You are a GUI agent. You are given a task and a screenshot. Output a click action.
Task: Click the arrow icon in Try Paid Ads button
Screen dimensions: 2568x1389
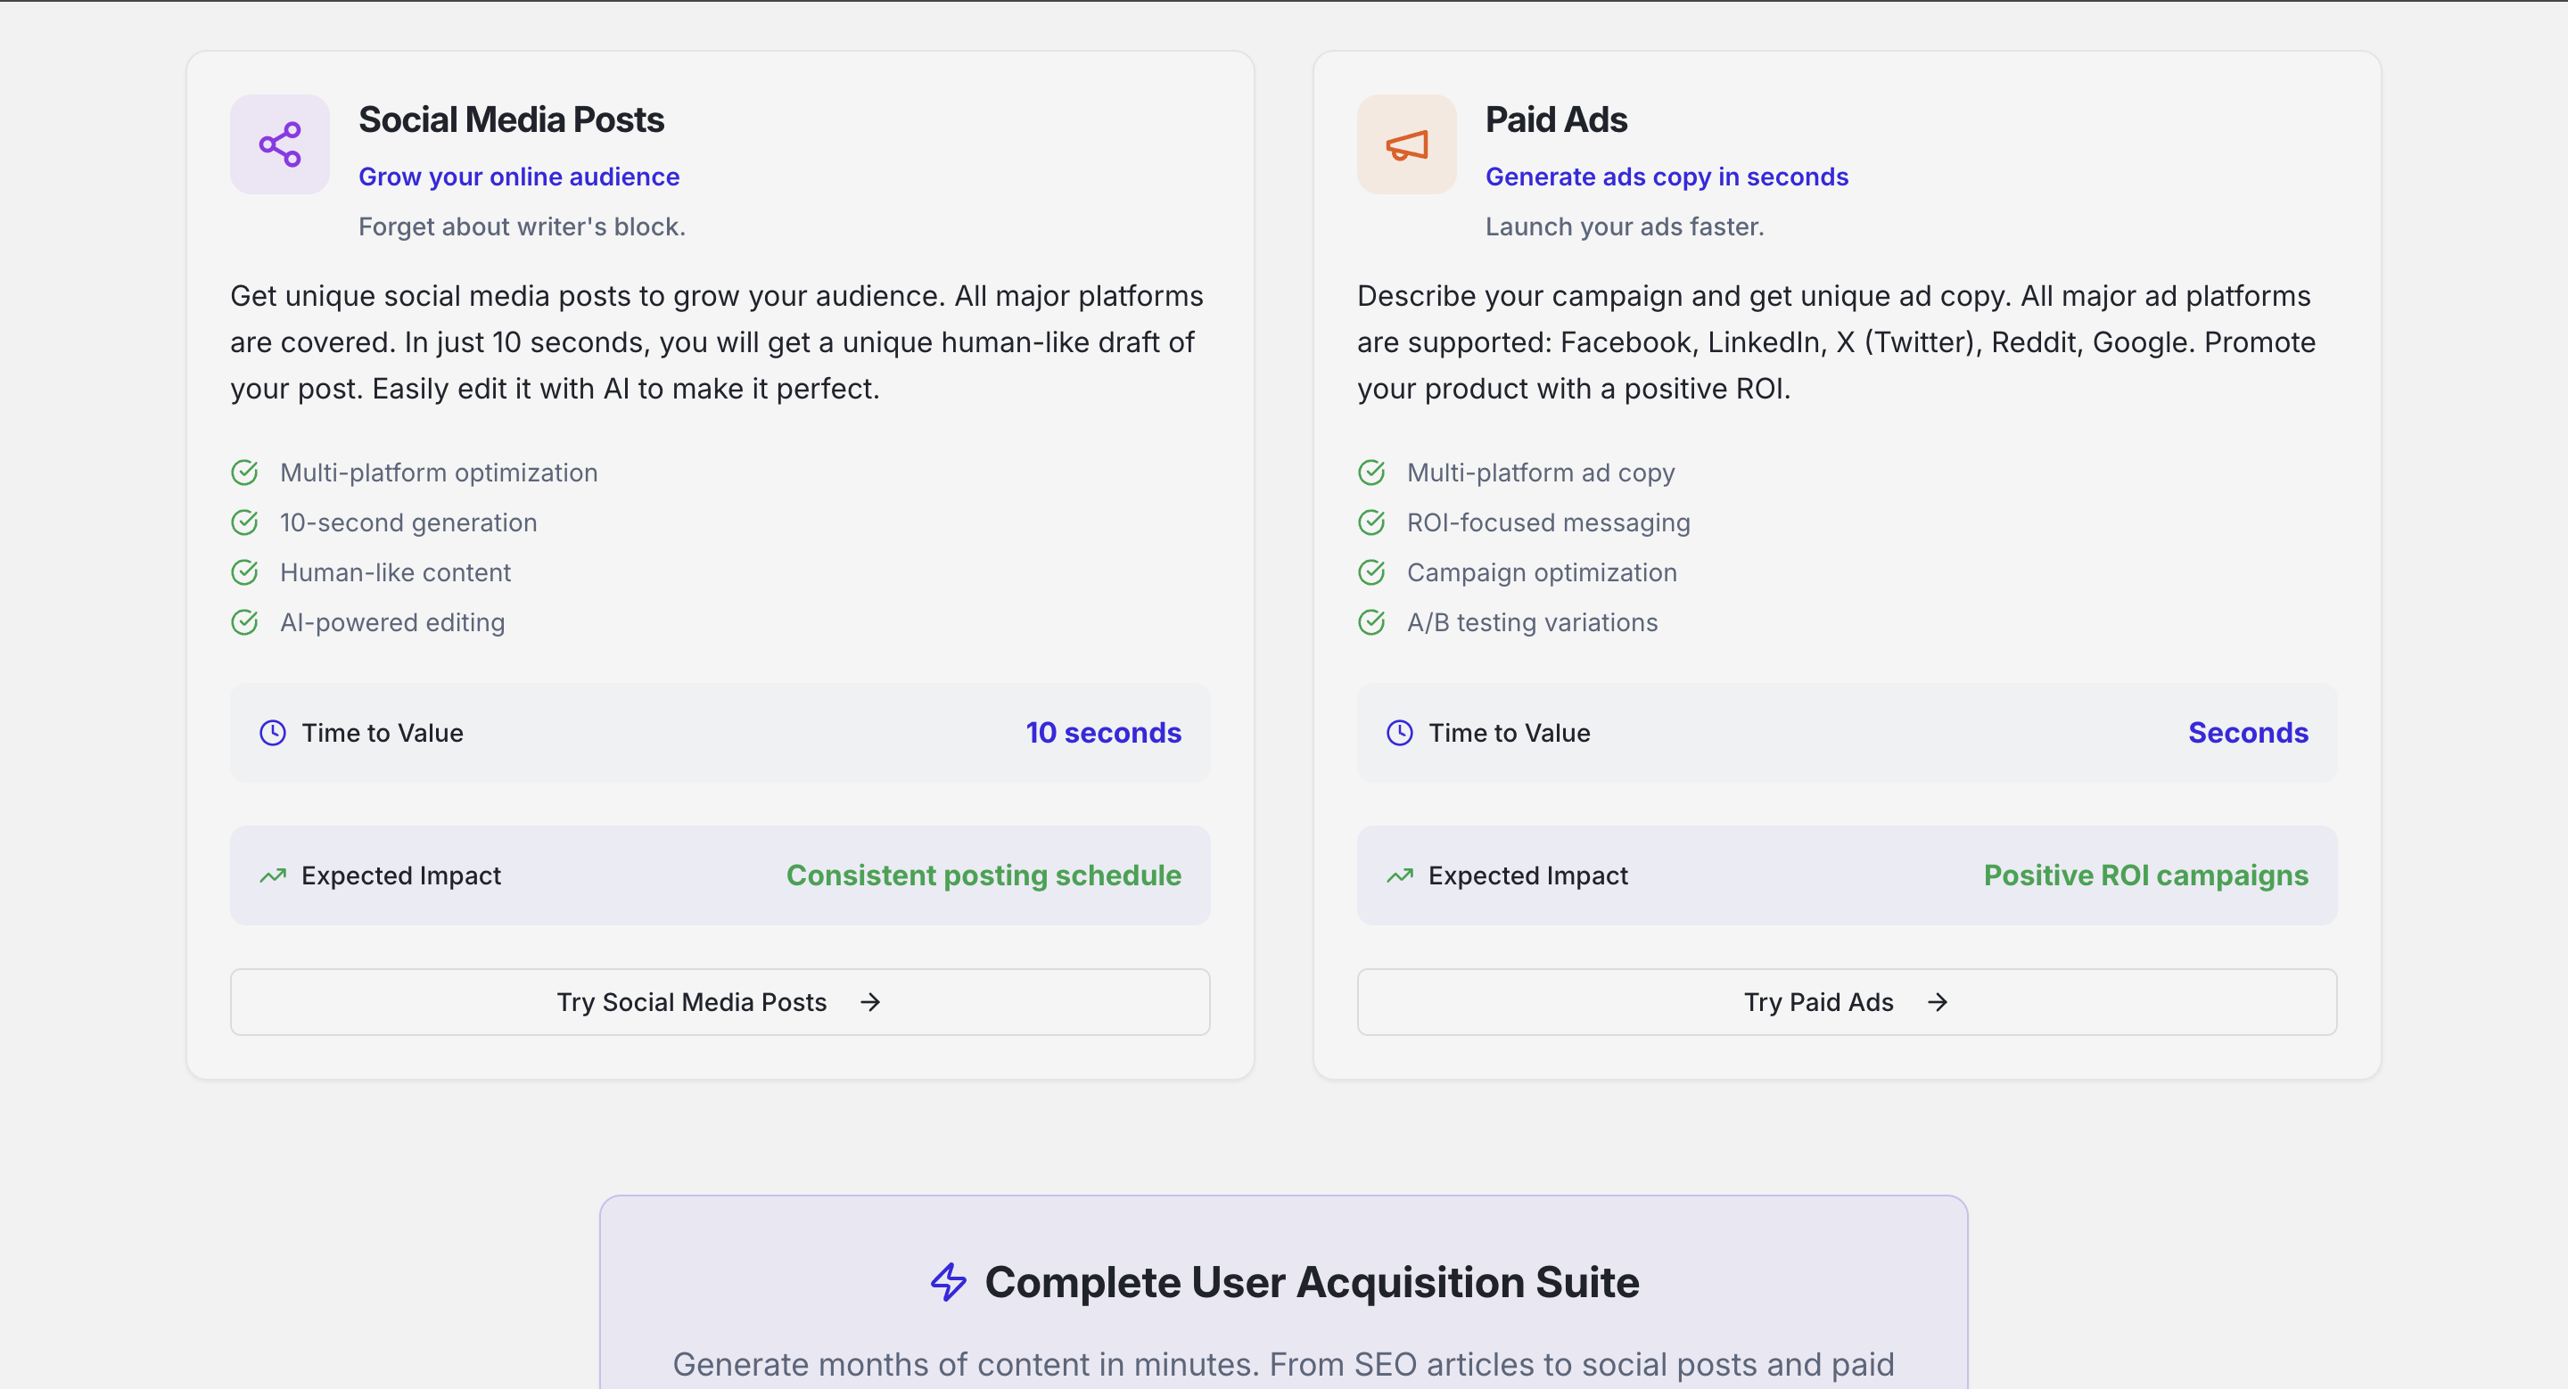coord(1937,1001)
